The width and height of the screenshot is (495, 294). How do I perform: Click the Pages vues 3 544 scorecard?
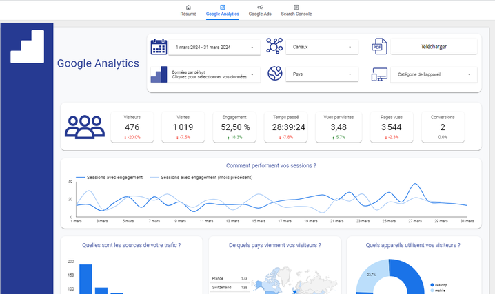click(392, 127)
